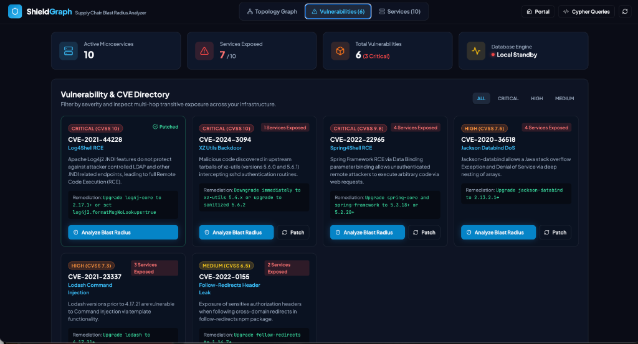Click the CVE-2020-36518 title
The width and height of the screenshot is (638, 344).
[488, 139]
